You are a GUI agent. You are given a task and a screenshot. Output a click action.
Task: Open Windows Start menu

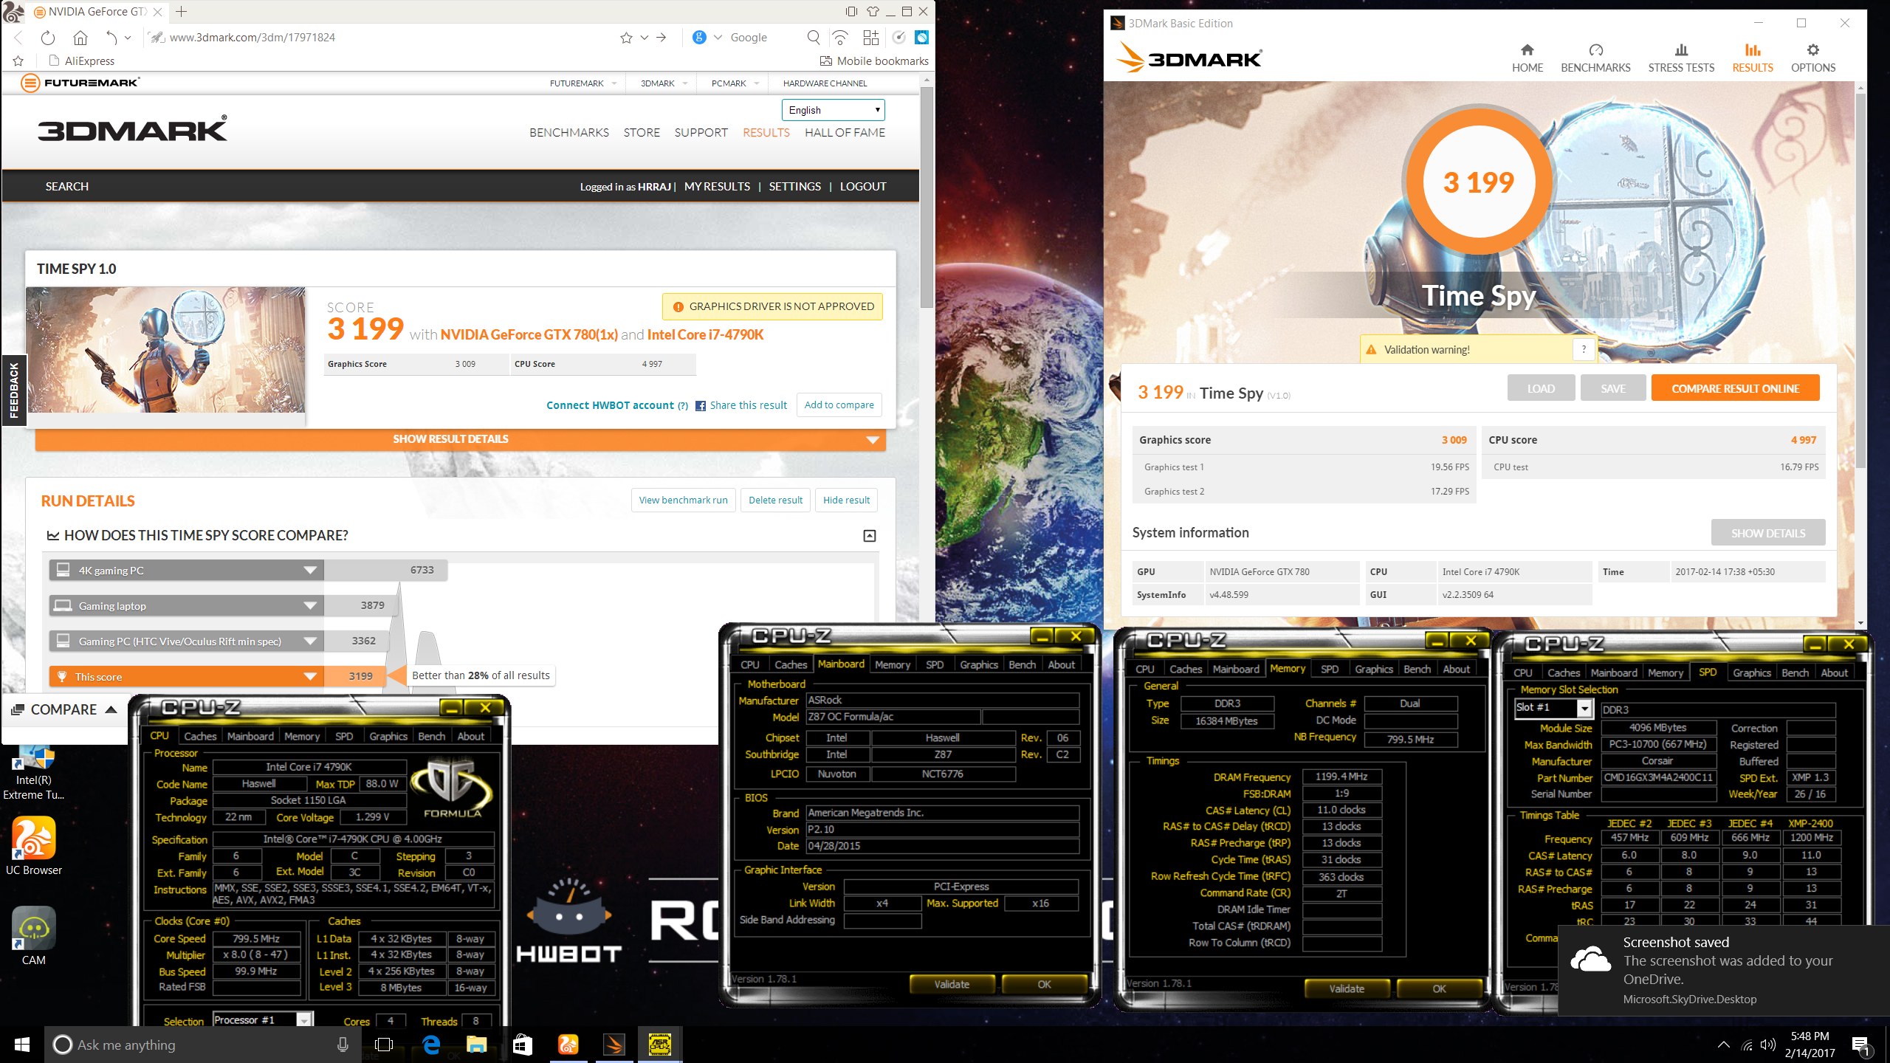[x=21, y=1045]
